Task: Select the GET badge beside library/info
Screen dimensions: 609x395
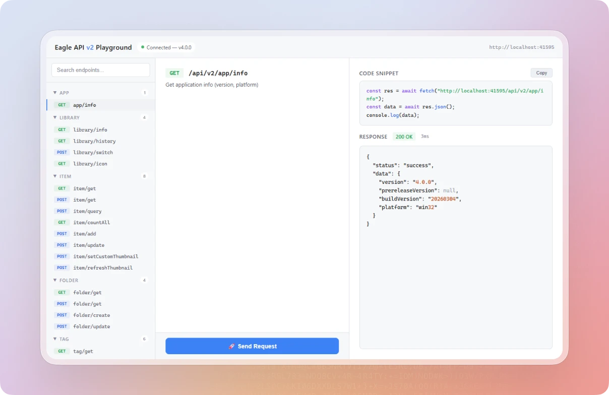Action: 62,129
